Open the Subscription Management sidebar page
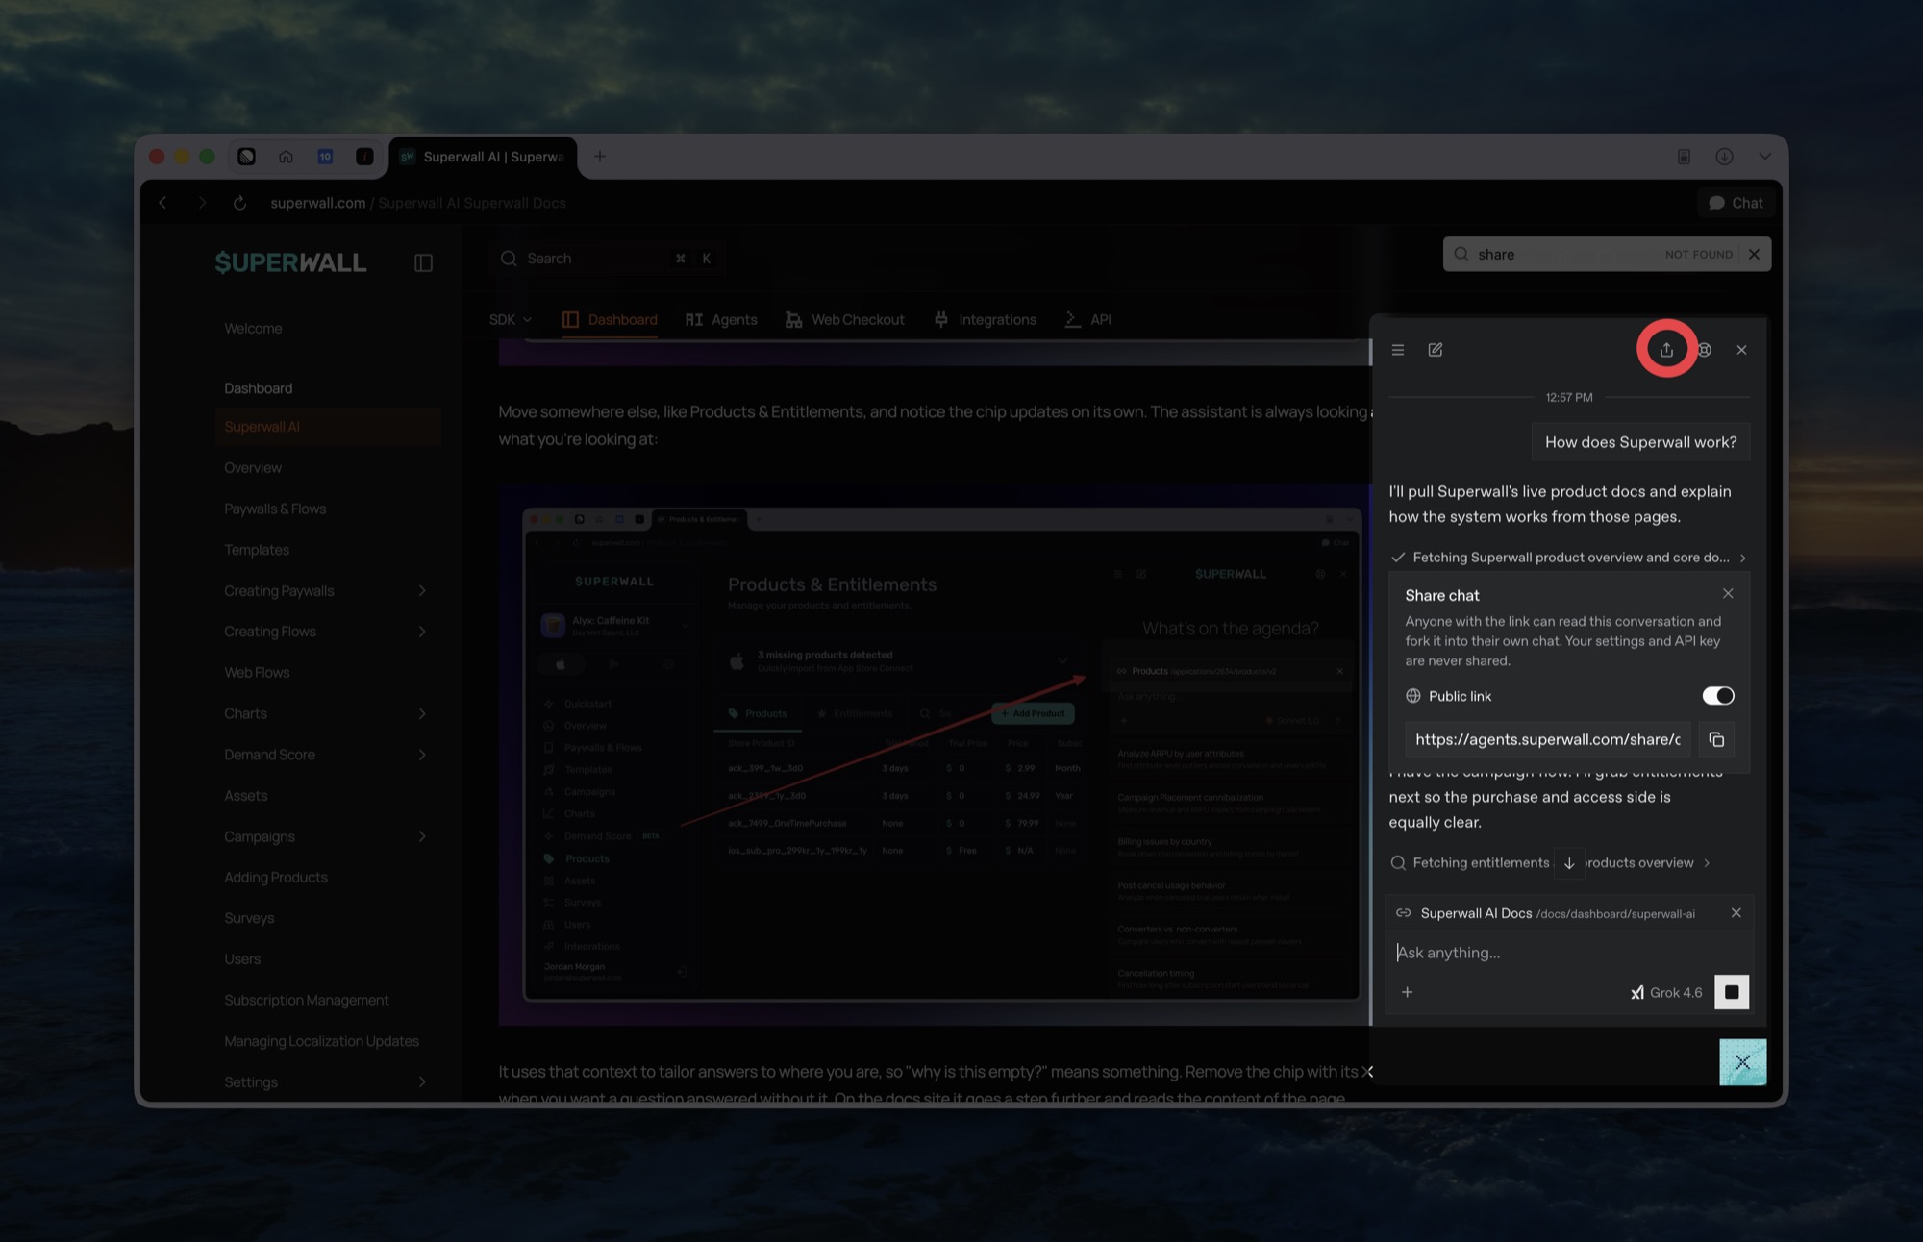Screen dimensions: 1923x1242 coord(307,1000)
